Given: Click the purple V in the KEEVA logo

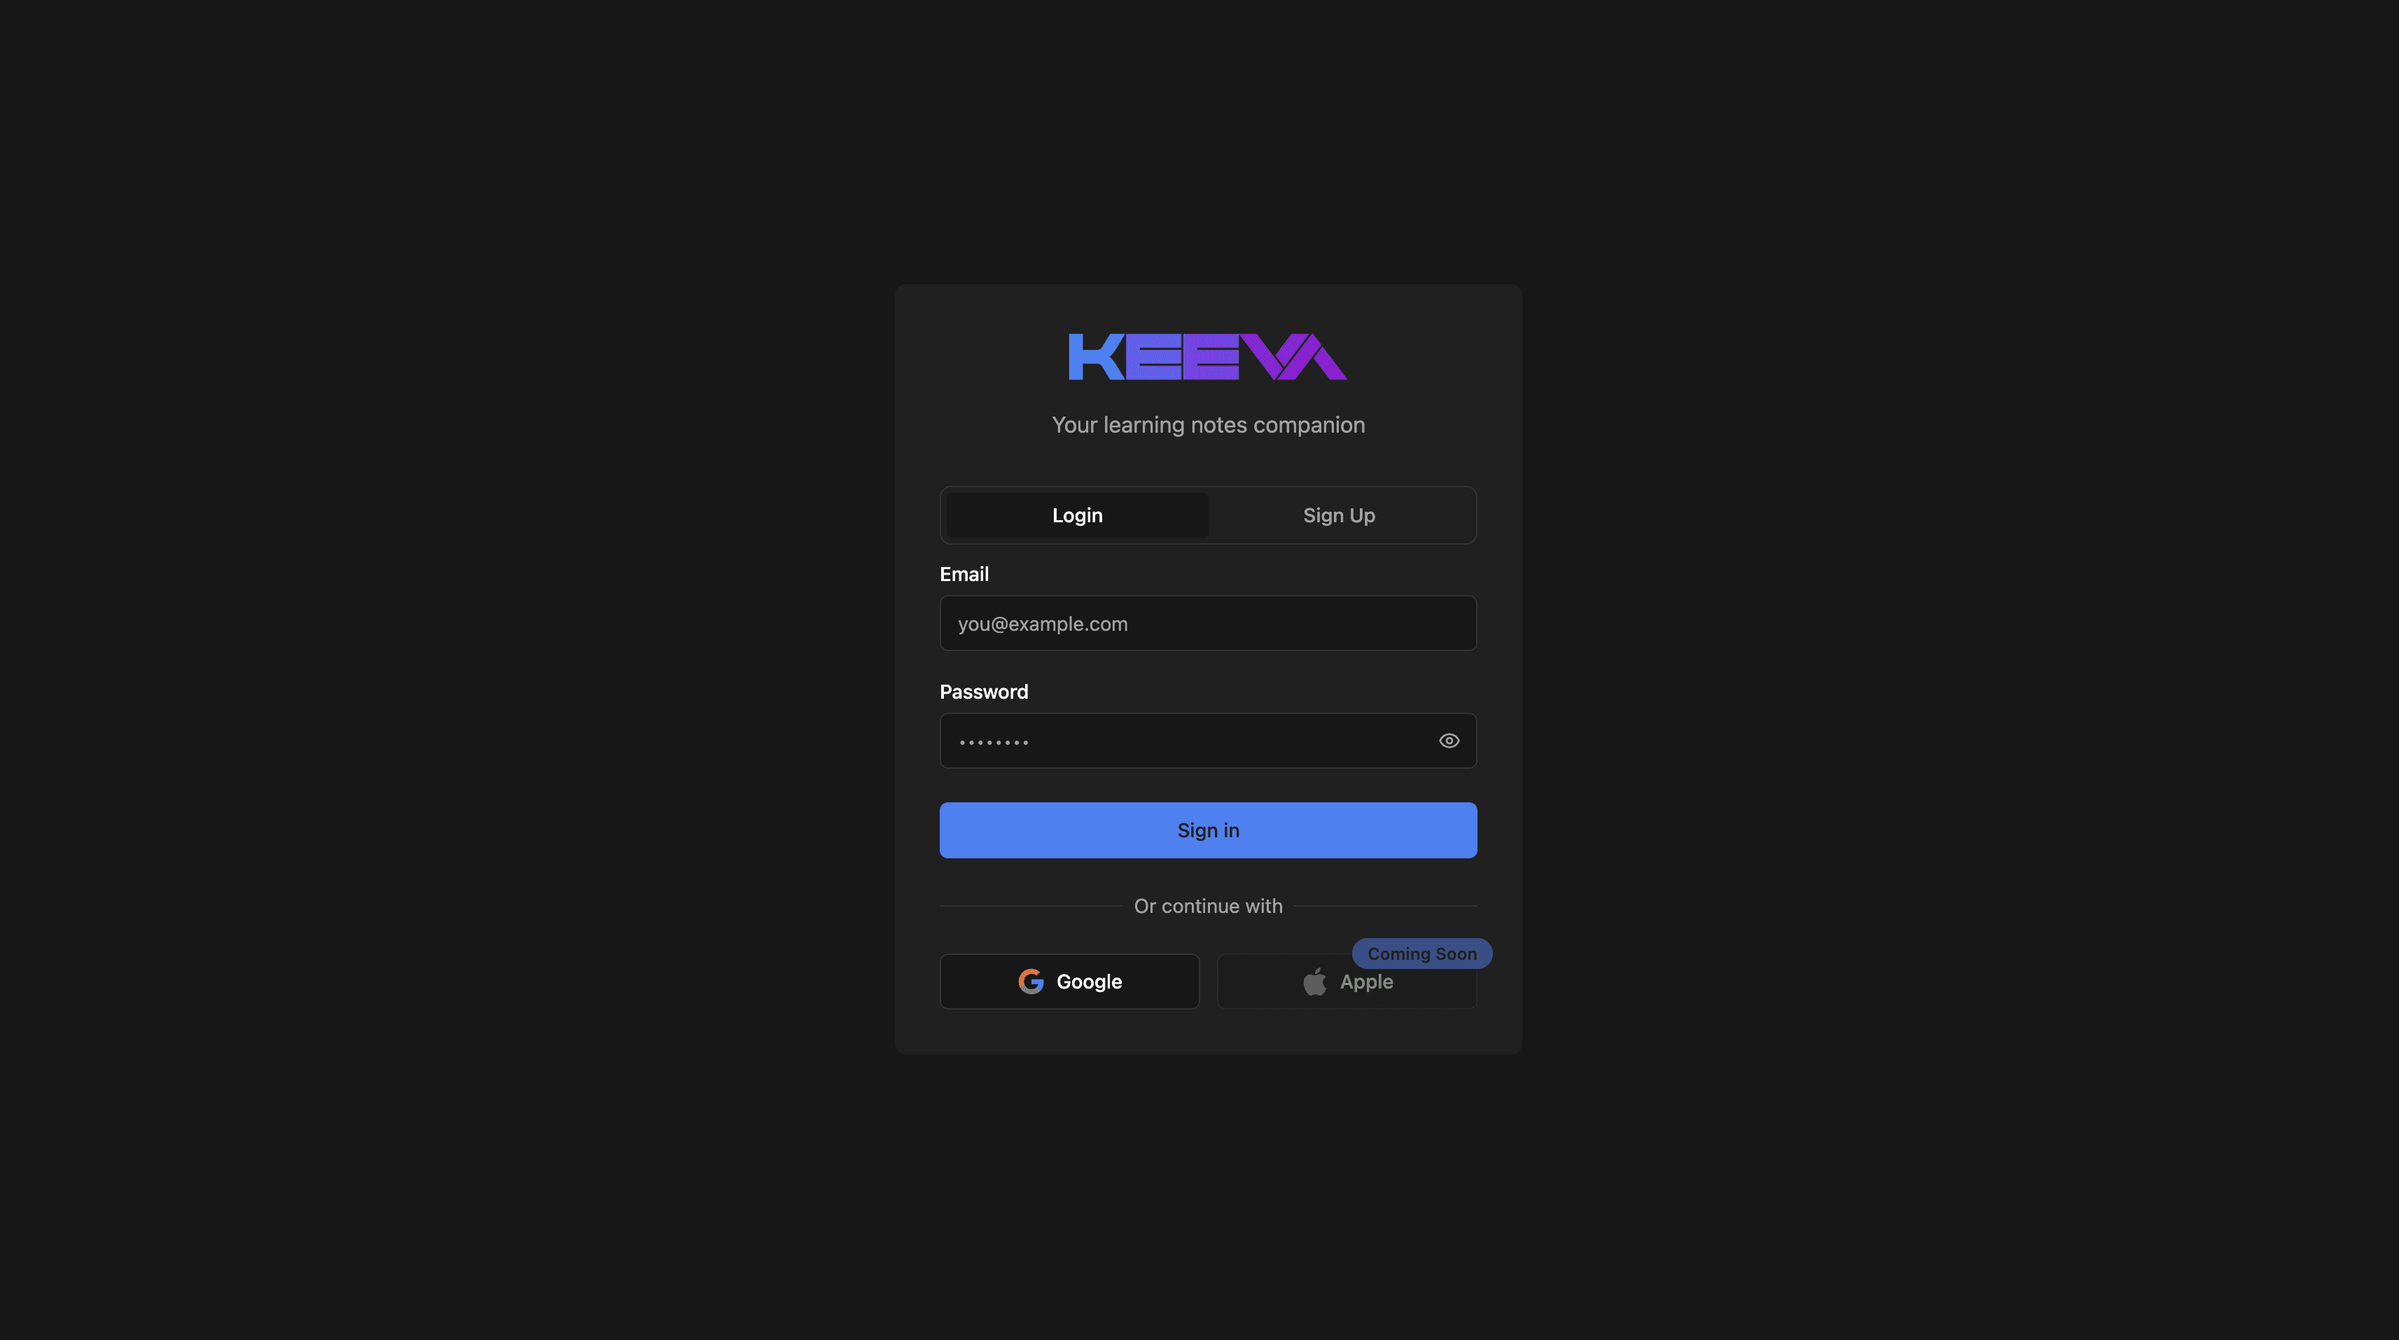Looking at the screenshot, I should coord(1274,356).
